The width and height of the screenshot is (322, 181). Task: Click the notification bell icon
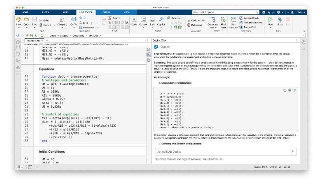[x=292, y=12]
